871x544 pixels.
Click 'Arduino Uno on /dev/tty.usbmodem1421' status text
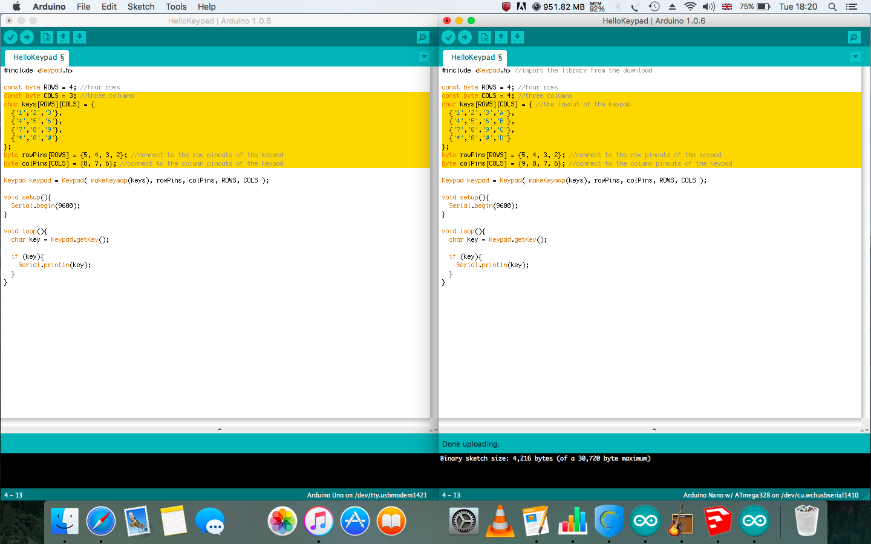[x=367, y=495]
